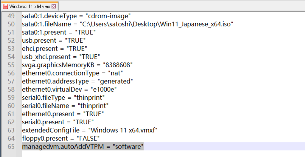Click the sata0:1.deviceType cdrom-image line
This screenshot has height=157, width=305.
[76, 16]
